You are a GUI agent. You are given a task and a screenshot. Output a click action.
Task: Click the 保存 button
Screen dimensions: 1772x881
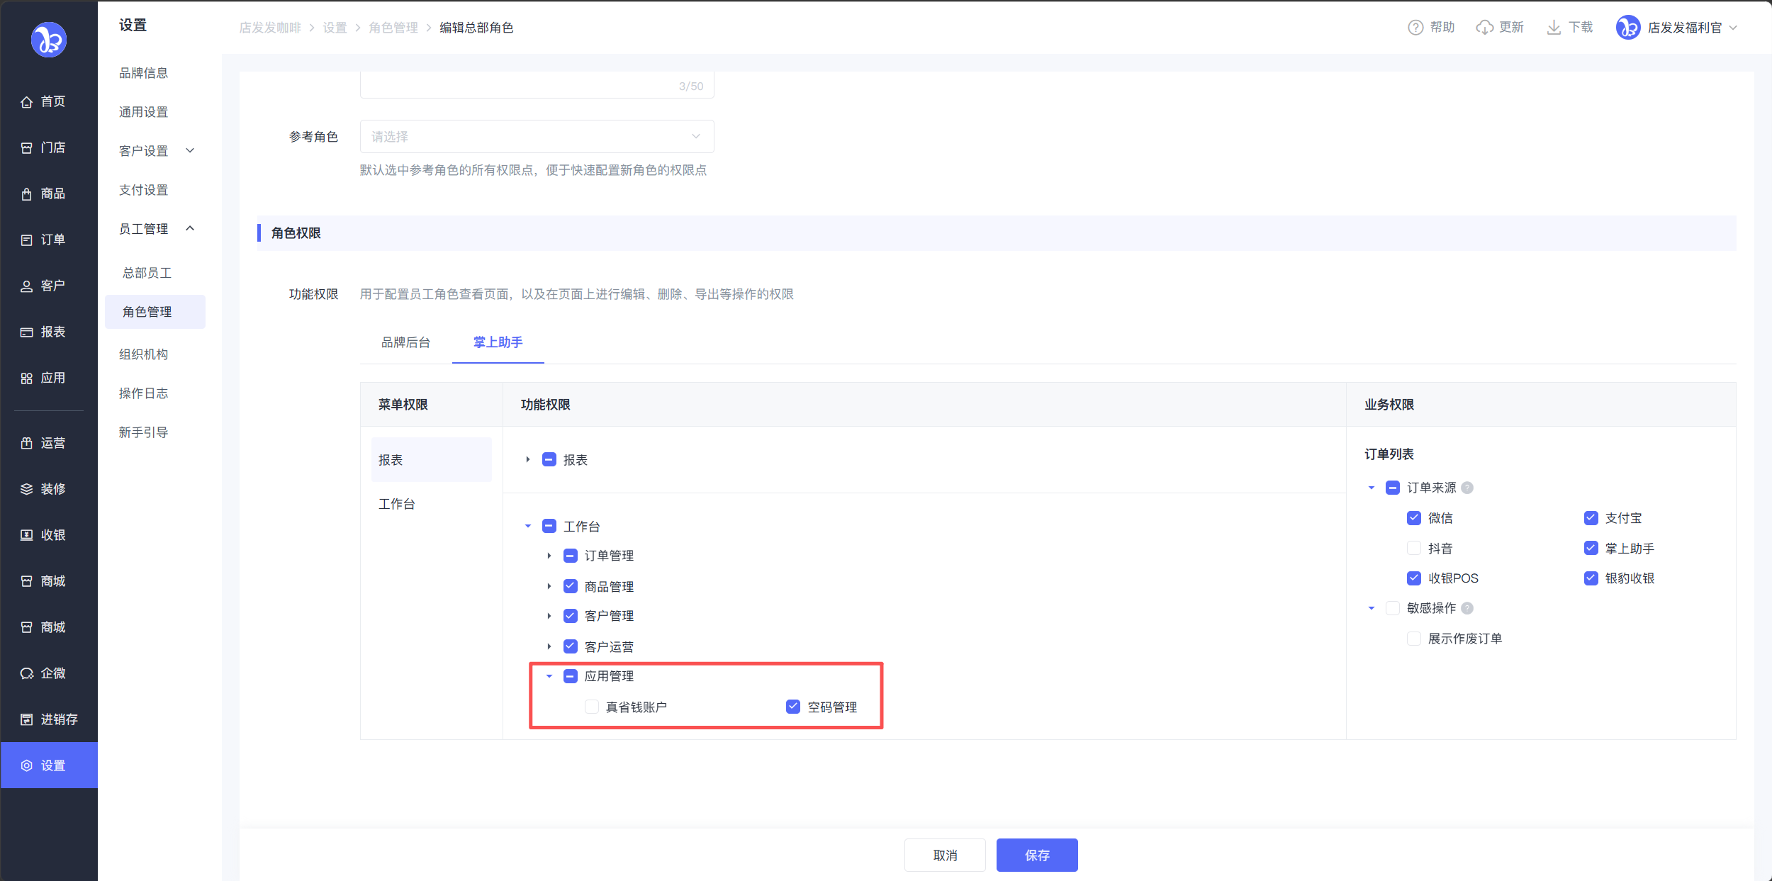click(x=1036, y=855)
